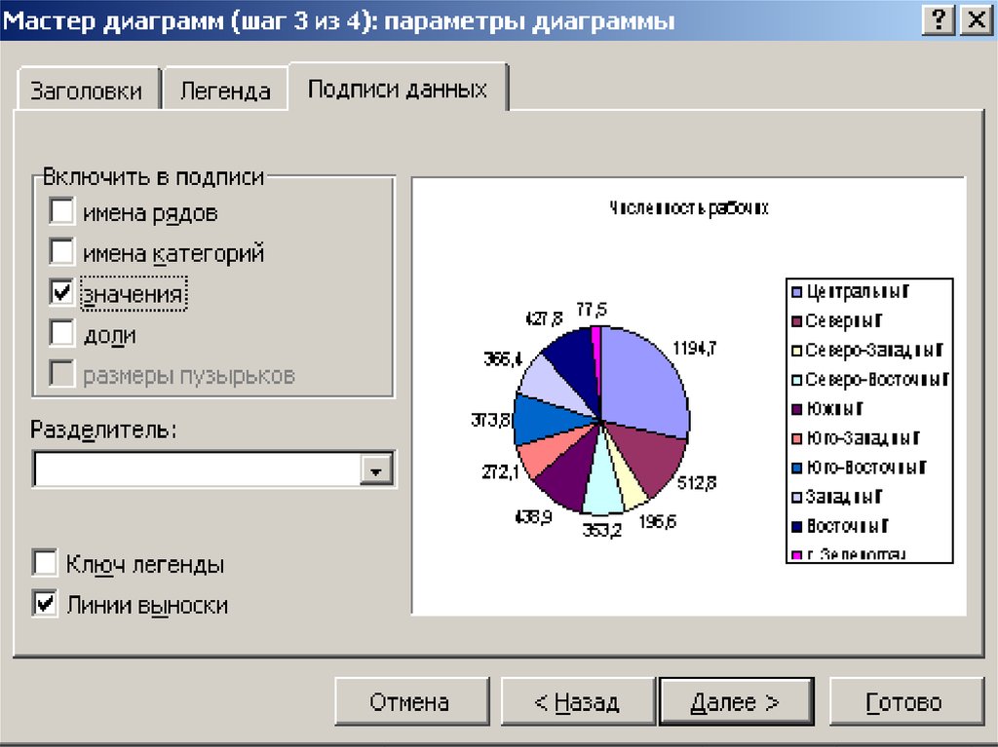The height and width of the screenshot is (747, 998).
Task: Click the Центральный legend color swatch
Action: tap(796, 292)
